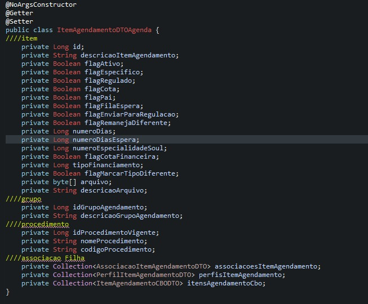Click the descricaoItemAgendamento field
Screen dimensions: 368x304
(x=128, y=55)
